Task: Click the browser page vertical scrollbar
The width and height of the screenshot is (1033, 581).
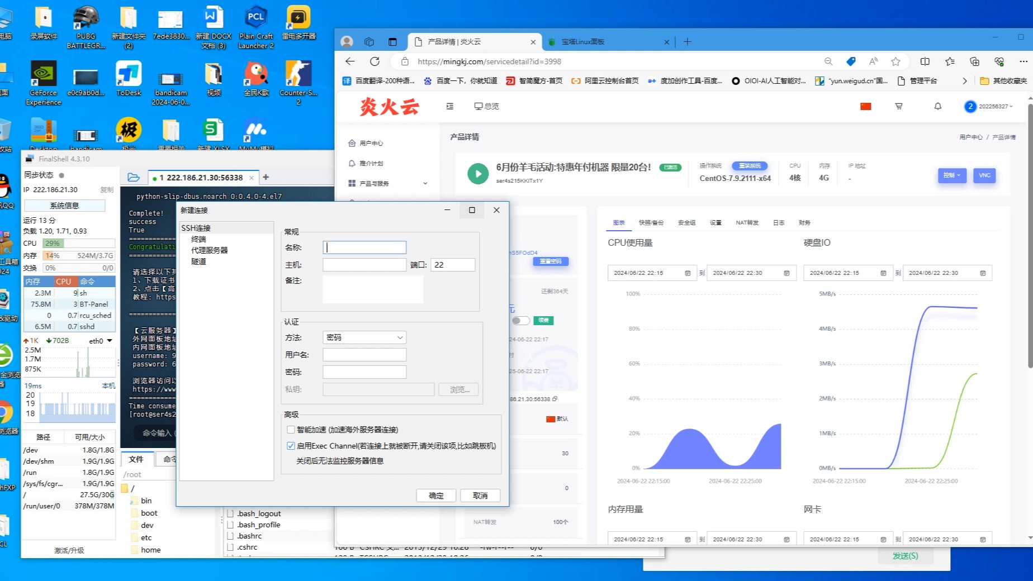Action: pyautogui.click(x=1030, y=235)
